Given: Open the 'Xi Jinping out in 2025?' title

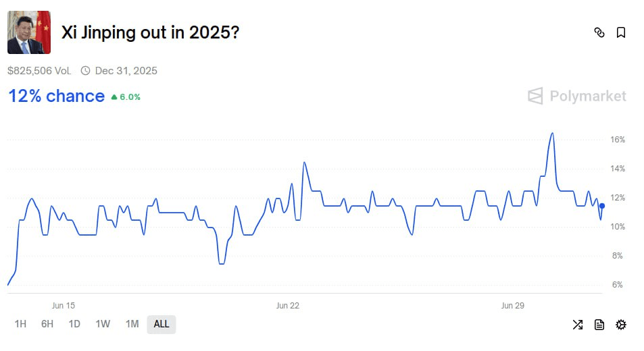Looking at the screenshot, I should coord(150,32).
